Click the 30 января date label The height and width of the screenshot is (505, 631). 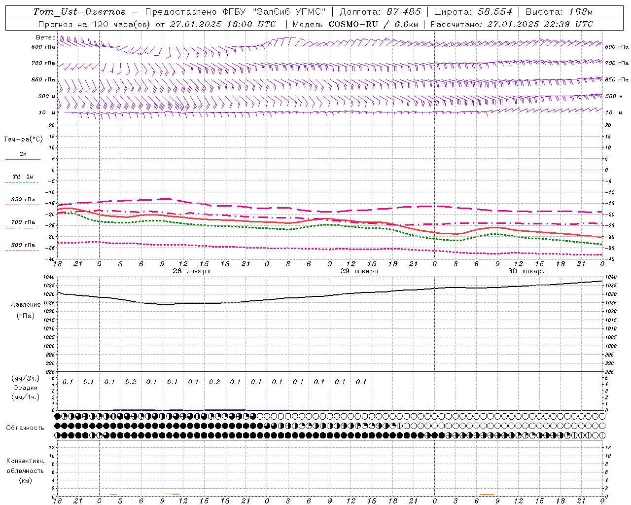point(527,271)
